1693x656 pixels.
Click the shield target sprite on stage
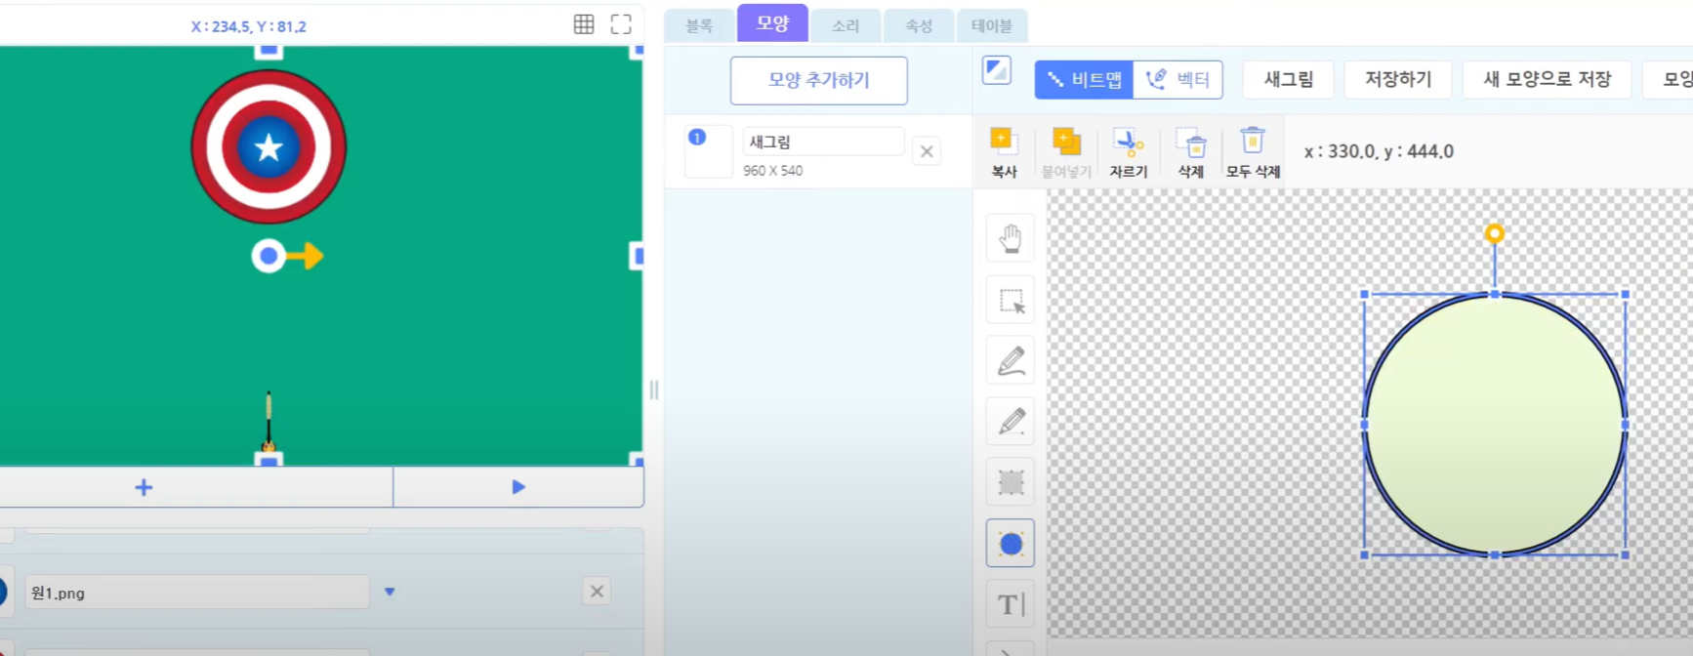[268, 147]
